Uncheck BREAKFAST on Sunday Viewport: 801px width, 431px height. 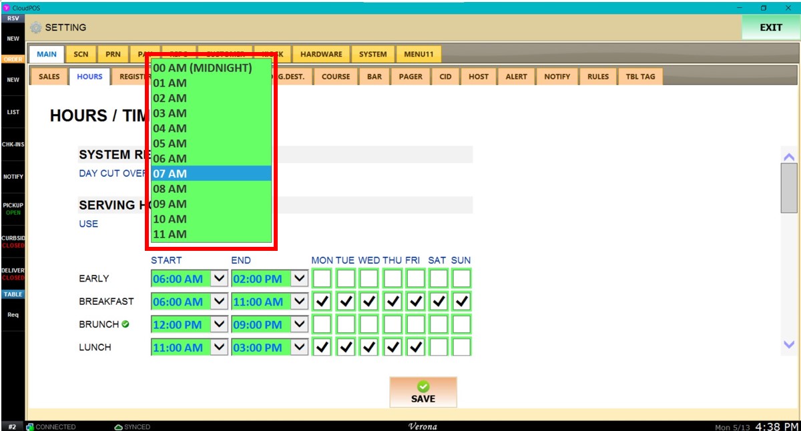click(x=461, y=302)
